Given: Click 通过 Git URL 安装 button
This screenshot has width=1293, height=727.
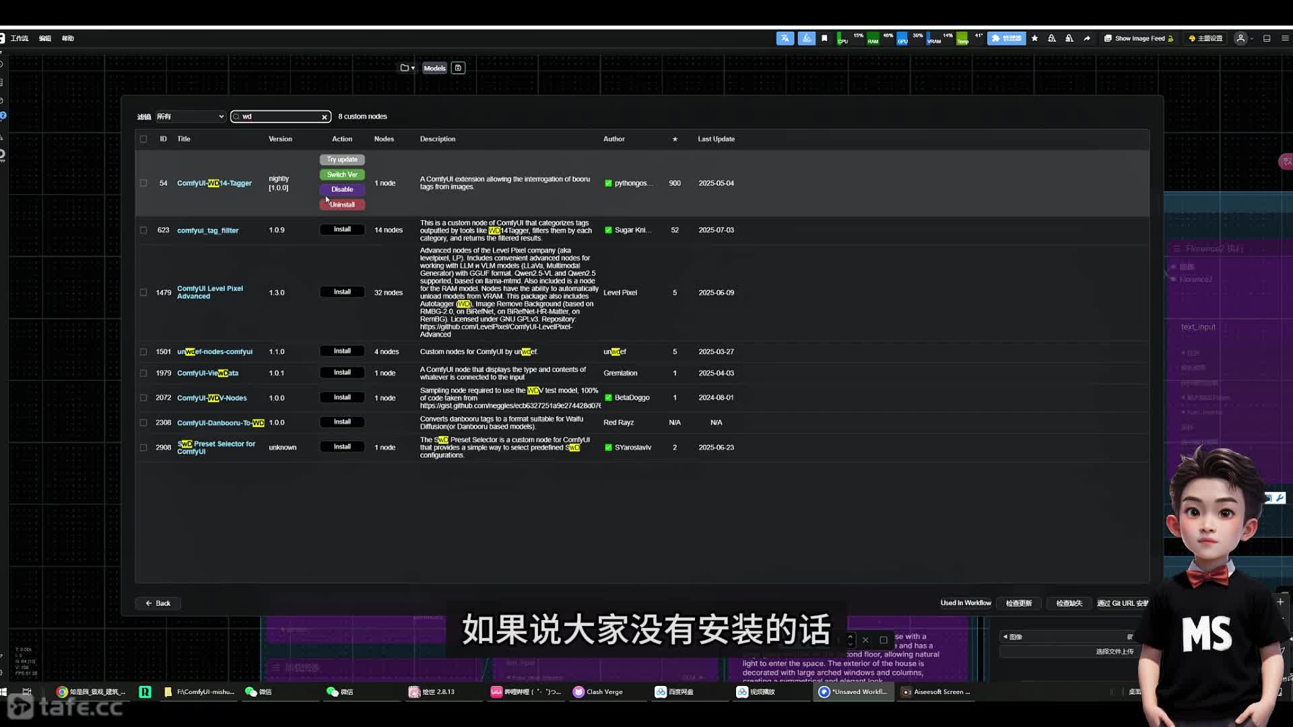Looking at the screenshot, I should click(x=1123, y=603).
